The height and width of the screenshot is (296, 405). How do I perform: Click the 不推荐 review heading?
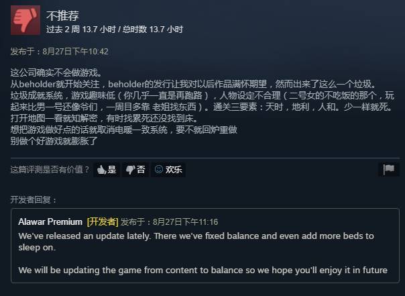point(62,15)
